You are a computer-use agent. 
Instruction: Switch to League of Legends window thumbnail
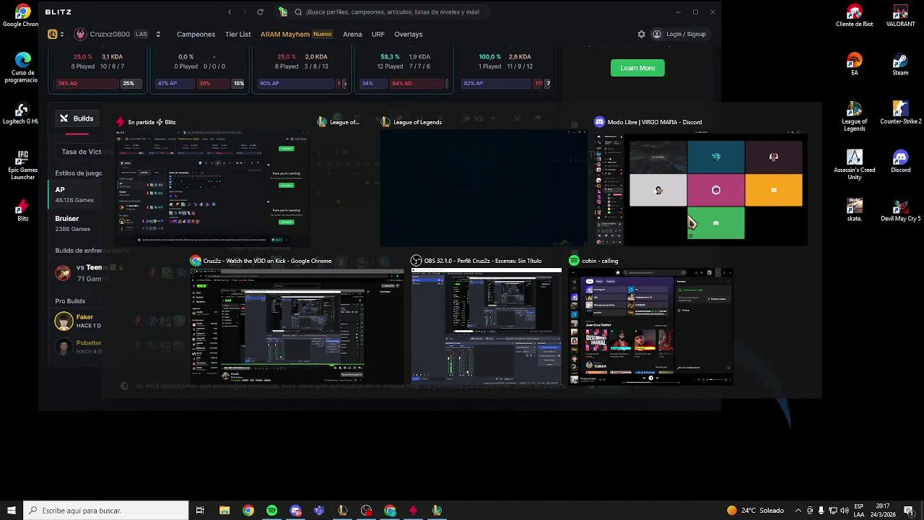click(x=484, y=187)
